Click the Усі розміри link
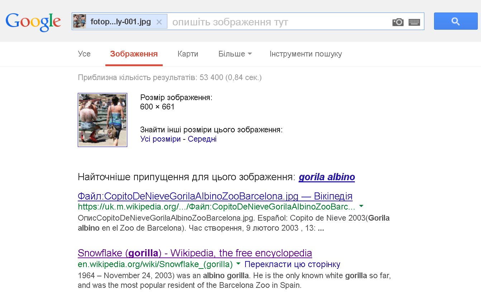 click(x=161, y=139)
